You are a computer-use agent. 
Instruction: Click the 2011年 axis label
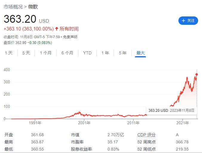pos(133,123)
